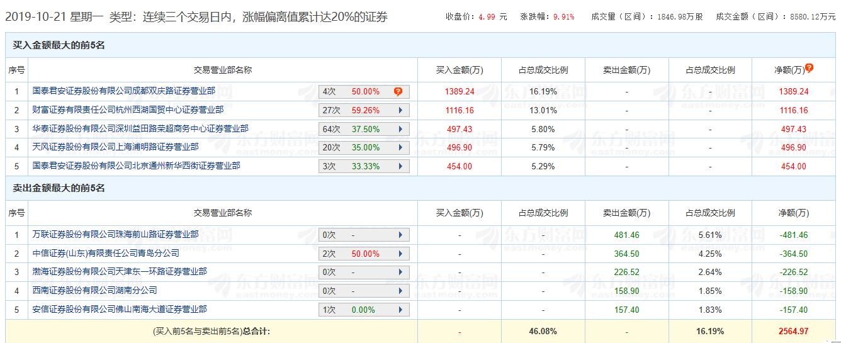Open 西南证券湖南分公司 link

point(94,290)
